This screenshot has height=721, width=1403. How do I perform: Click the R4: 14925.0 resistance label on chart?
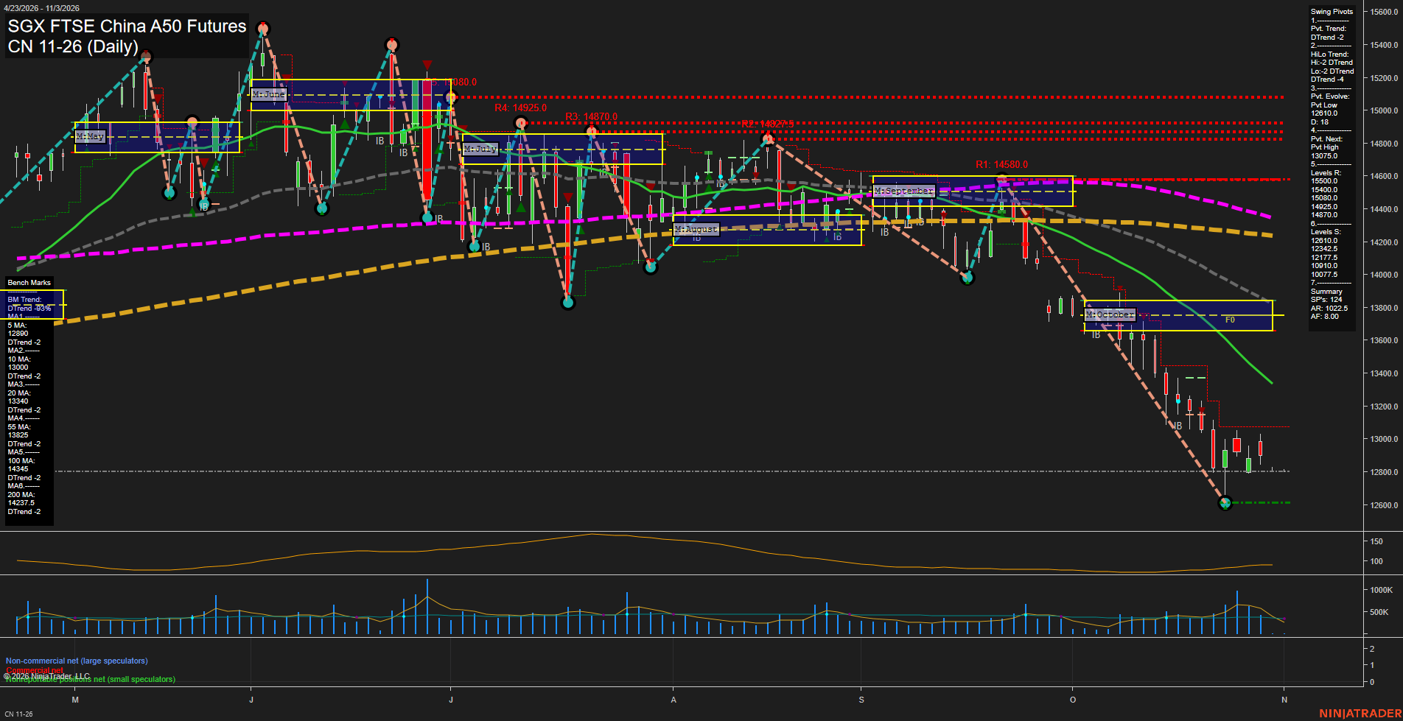point(520,108)
